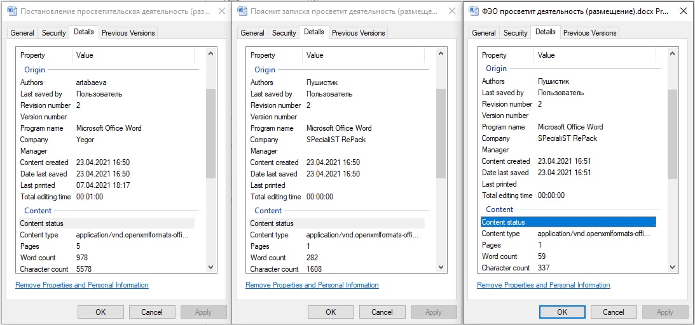Click Remove Properties link in the Постановление window
The width and height of the screenshot is (695, 325).
coord(82,285)
